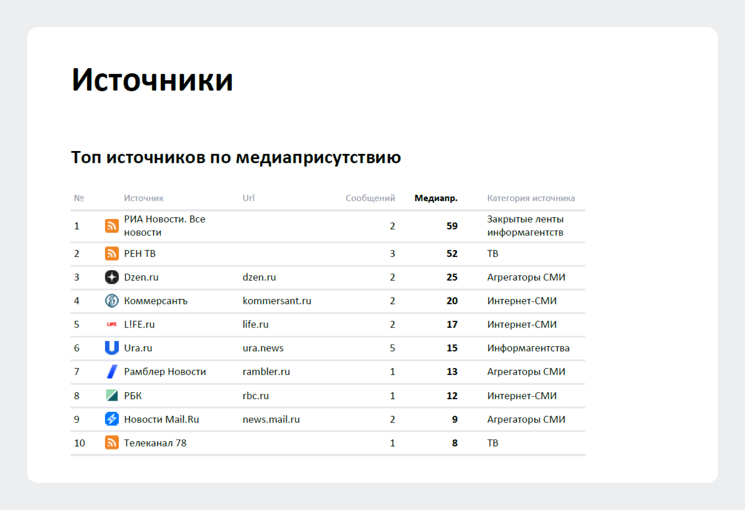Click the media presence value 13
This screenshot has height=510, width=745.
point(452,371)
